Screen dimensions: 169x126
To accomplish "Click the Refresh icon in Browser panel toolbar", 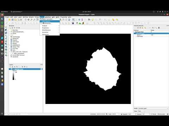I will pos(12,28).
